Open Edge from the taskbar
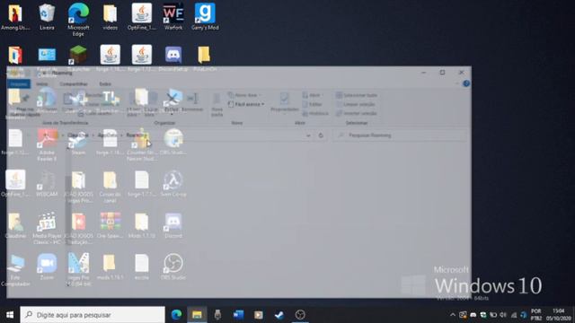 (176, 315)
